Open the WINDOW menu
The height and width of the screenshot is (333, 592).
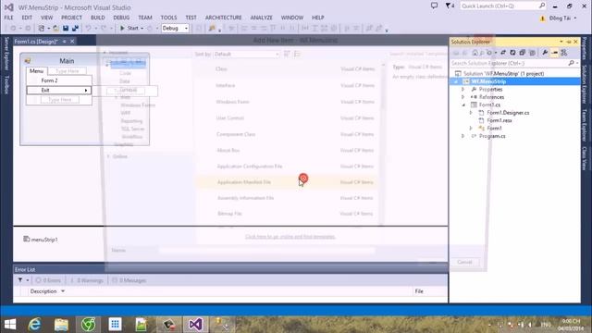click(292, 18)
